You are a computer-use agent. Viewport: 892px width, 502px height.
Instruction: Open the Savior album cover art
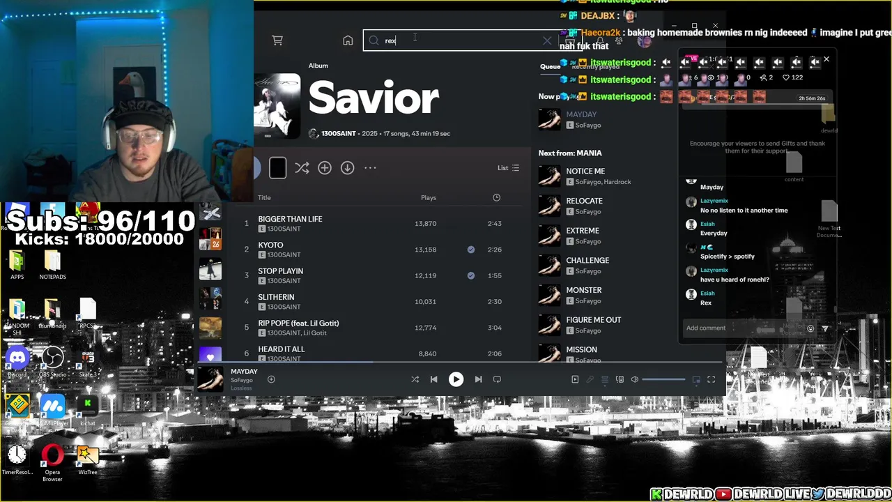(277, 106)
